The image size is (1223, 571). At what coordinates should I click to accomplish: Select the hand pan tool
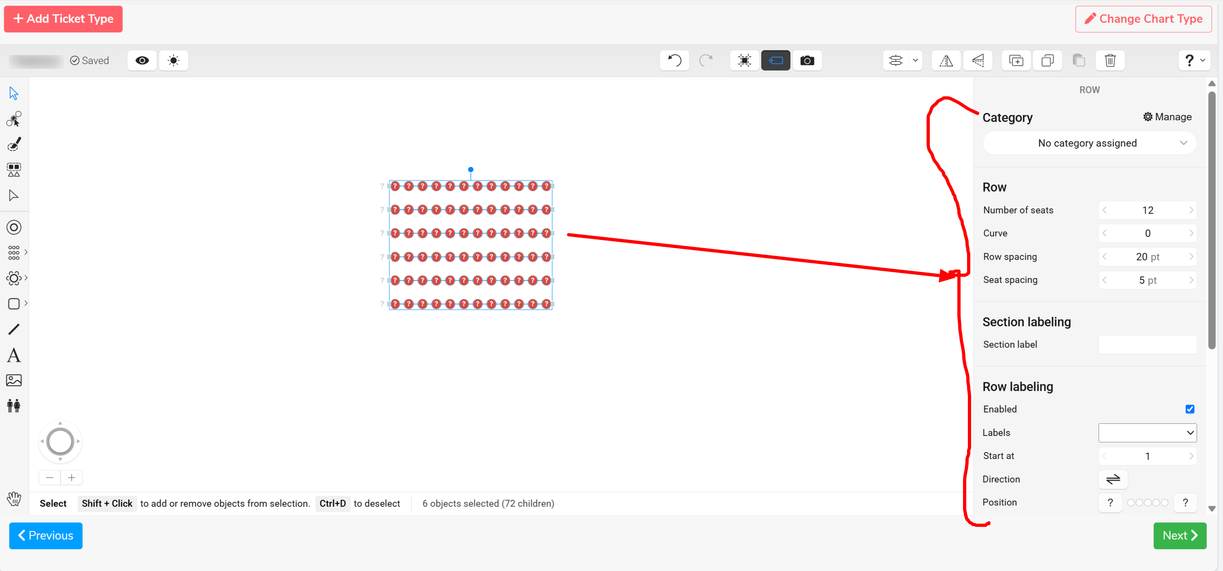[14, 499]
